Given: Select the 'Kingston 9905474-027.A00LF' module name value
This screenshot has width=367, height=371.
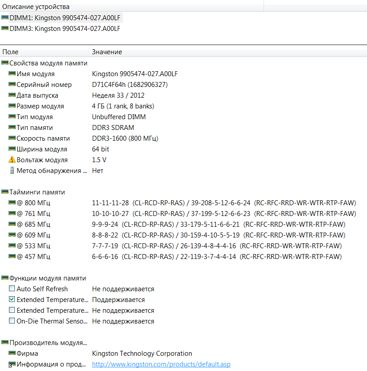Looking at the screenshot, I should 135,74.
